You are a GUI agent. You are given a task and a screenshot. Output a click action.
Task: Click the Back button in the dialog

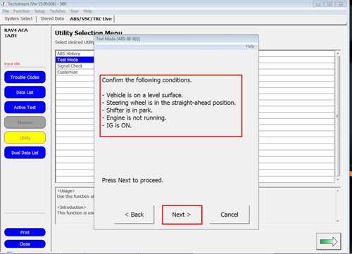pyautogui.click(x=134, y=215)
